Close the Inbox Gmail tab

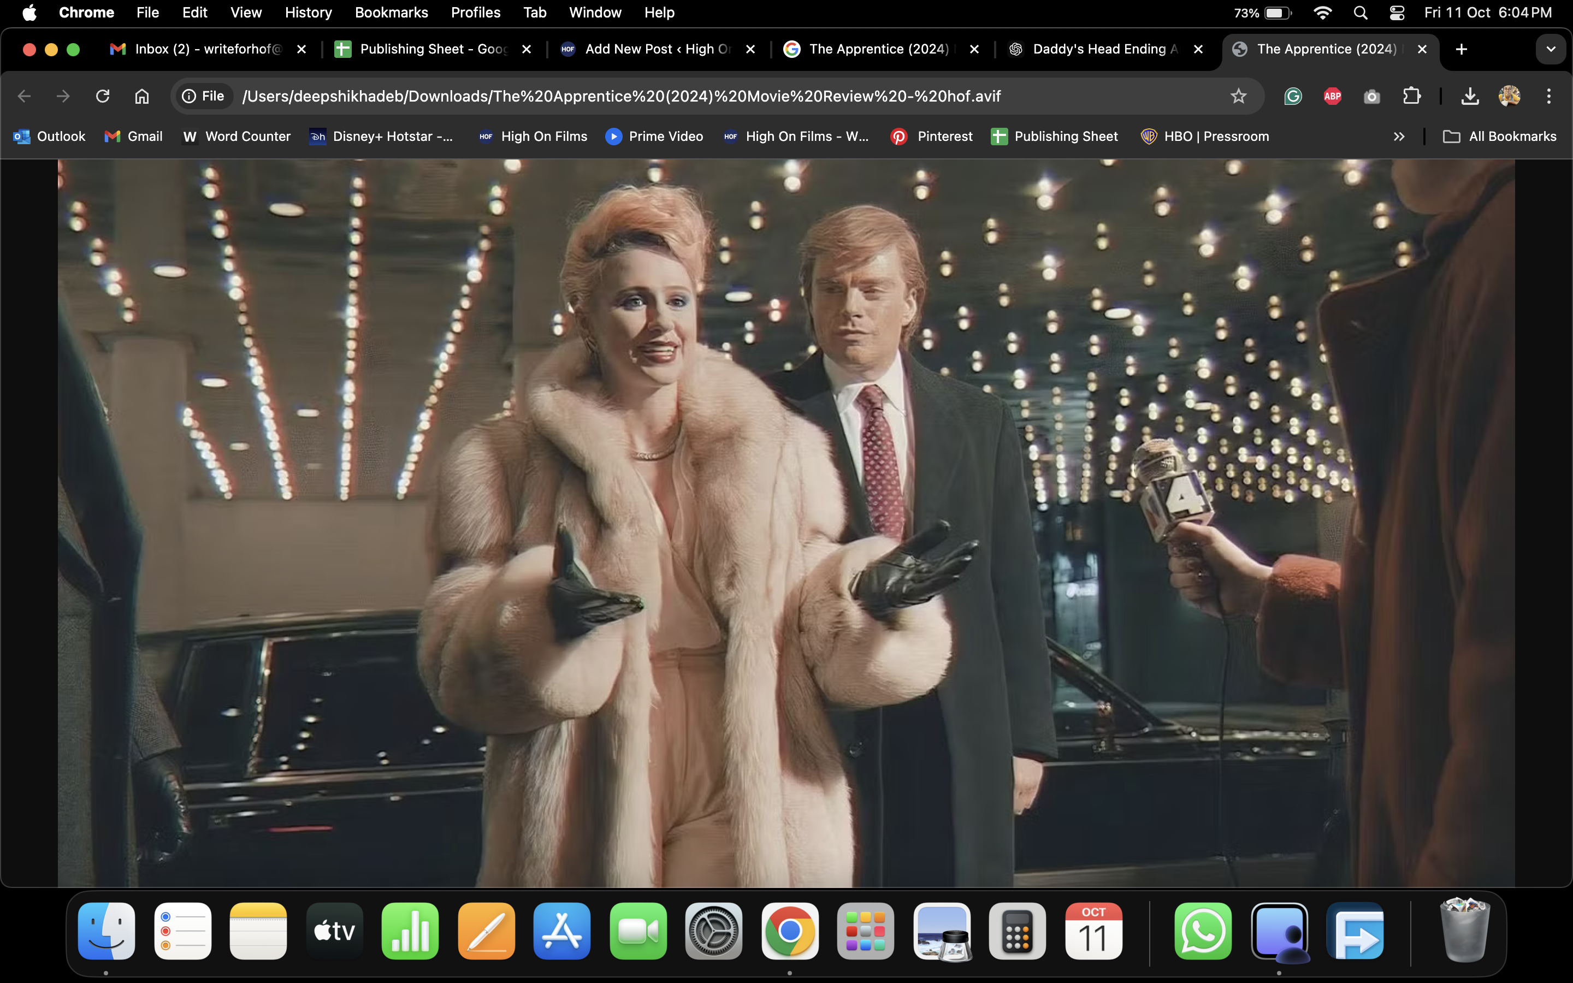click(x=301, y=49)
